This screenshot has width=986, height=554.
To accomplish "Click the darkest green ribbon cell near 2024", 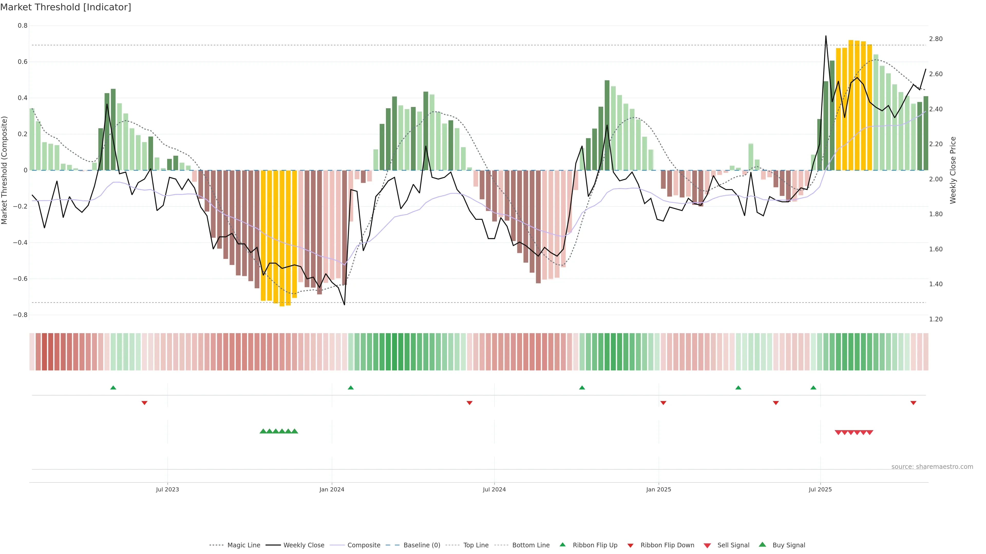I will tap(394, 352).
